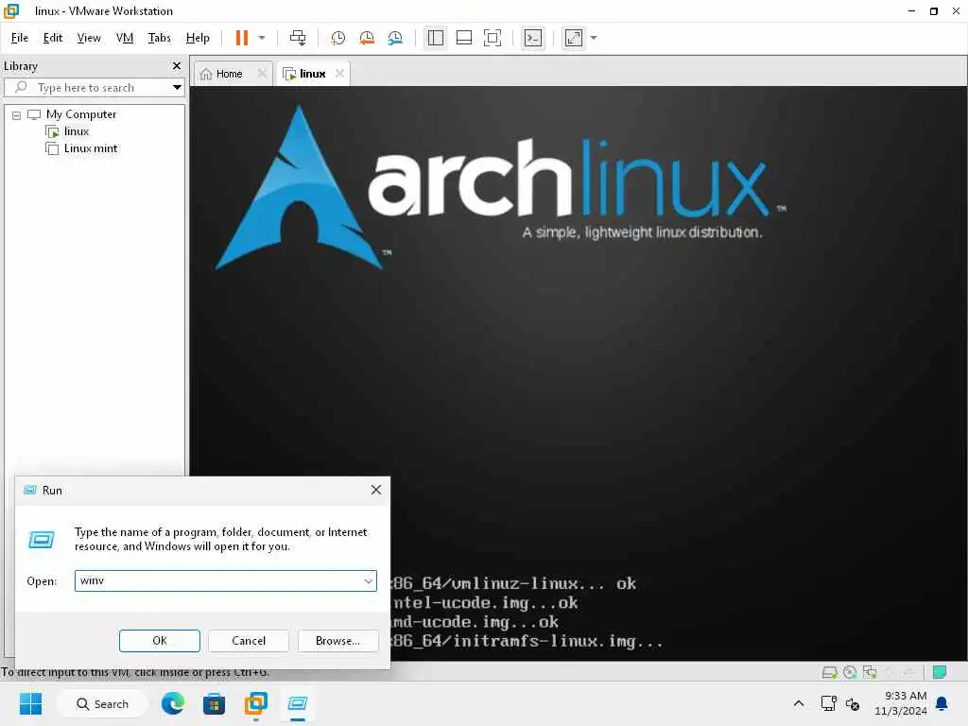Pause the virtual machine with the orange pause button
This screenshot has width=968, height=726.
pyautogui.click(x=241, y=38)
